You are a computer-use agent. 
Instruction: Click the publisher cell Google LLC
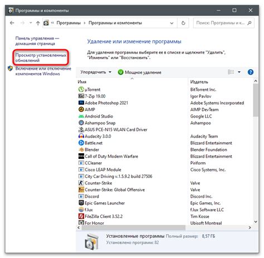(x=201, y=116)
